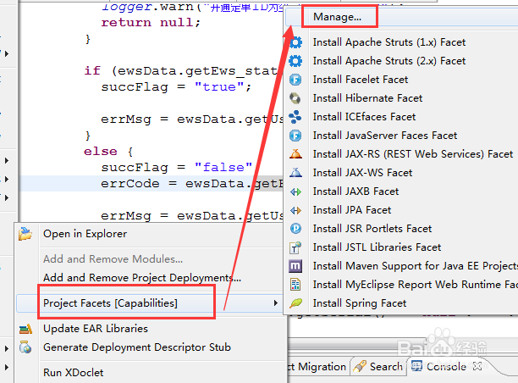Close the Console tab
Viewport: 518px width, 383px height.
(x=477, y=366)
